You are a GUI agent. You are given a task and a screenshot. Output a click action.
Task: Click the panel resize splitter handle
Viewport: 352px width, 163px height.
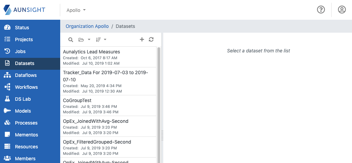[x=162, y=135]
